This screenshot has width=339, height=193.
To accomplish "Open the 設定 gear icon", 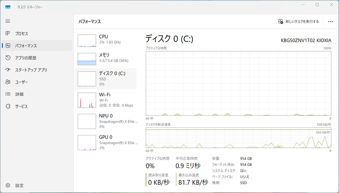I will pos(8,185).
